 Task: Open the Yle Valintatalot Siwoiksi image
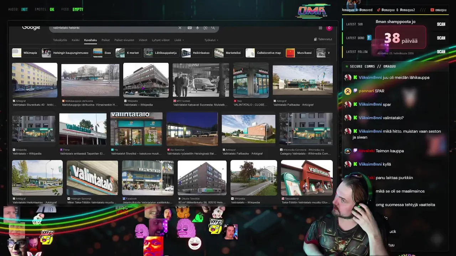click(x=136, y=129)
